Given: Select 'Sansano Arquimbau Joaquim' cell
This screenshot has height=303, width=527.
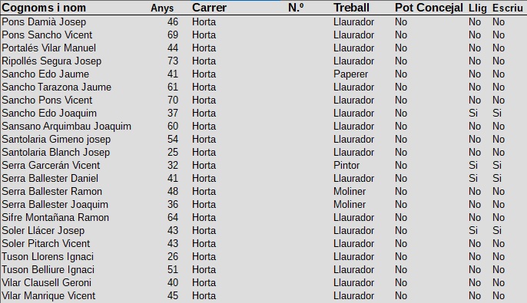Looking at the screenshot, I should [x=66, y=127].
